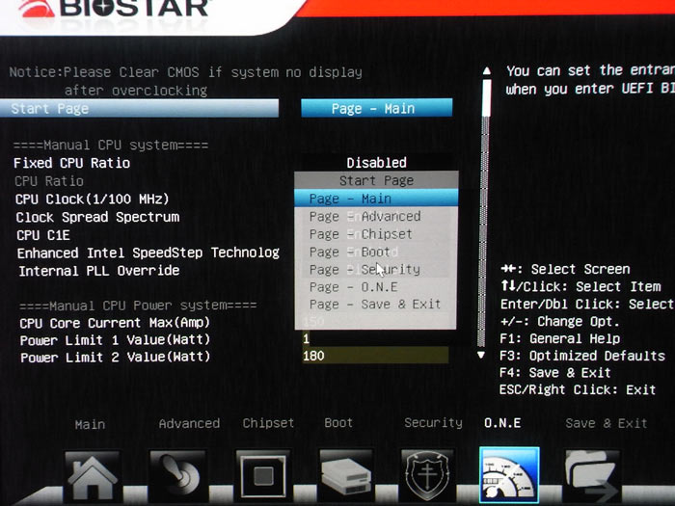The image size is (675, 506).
Task: Click the Boot tab label
Action: pyautogui.click(x=338, y=422)
